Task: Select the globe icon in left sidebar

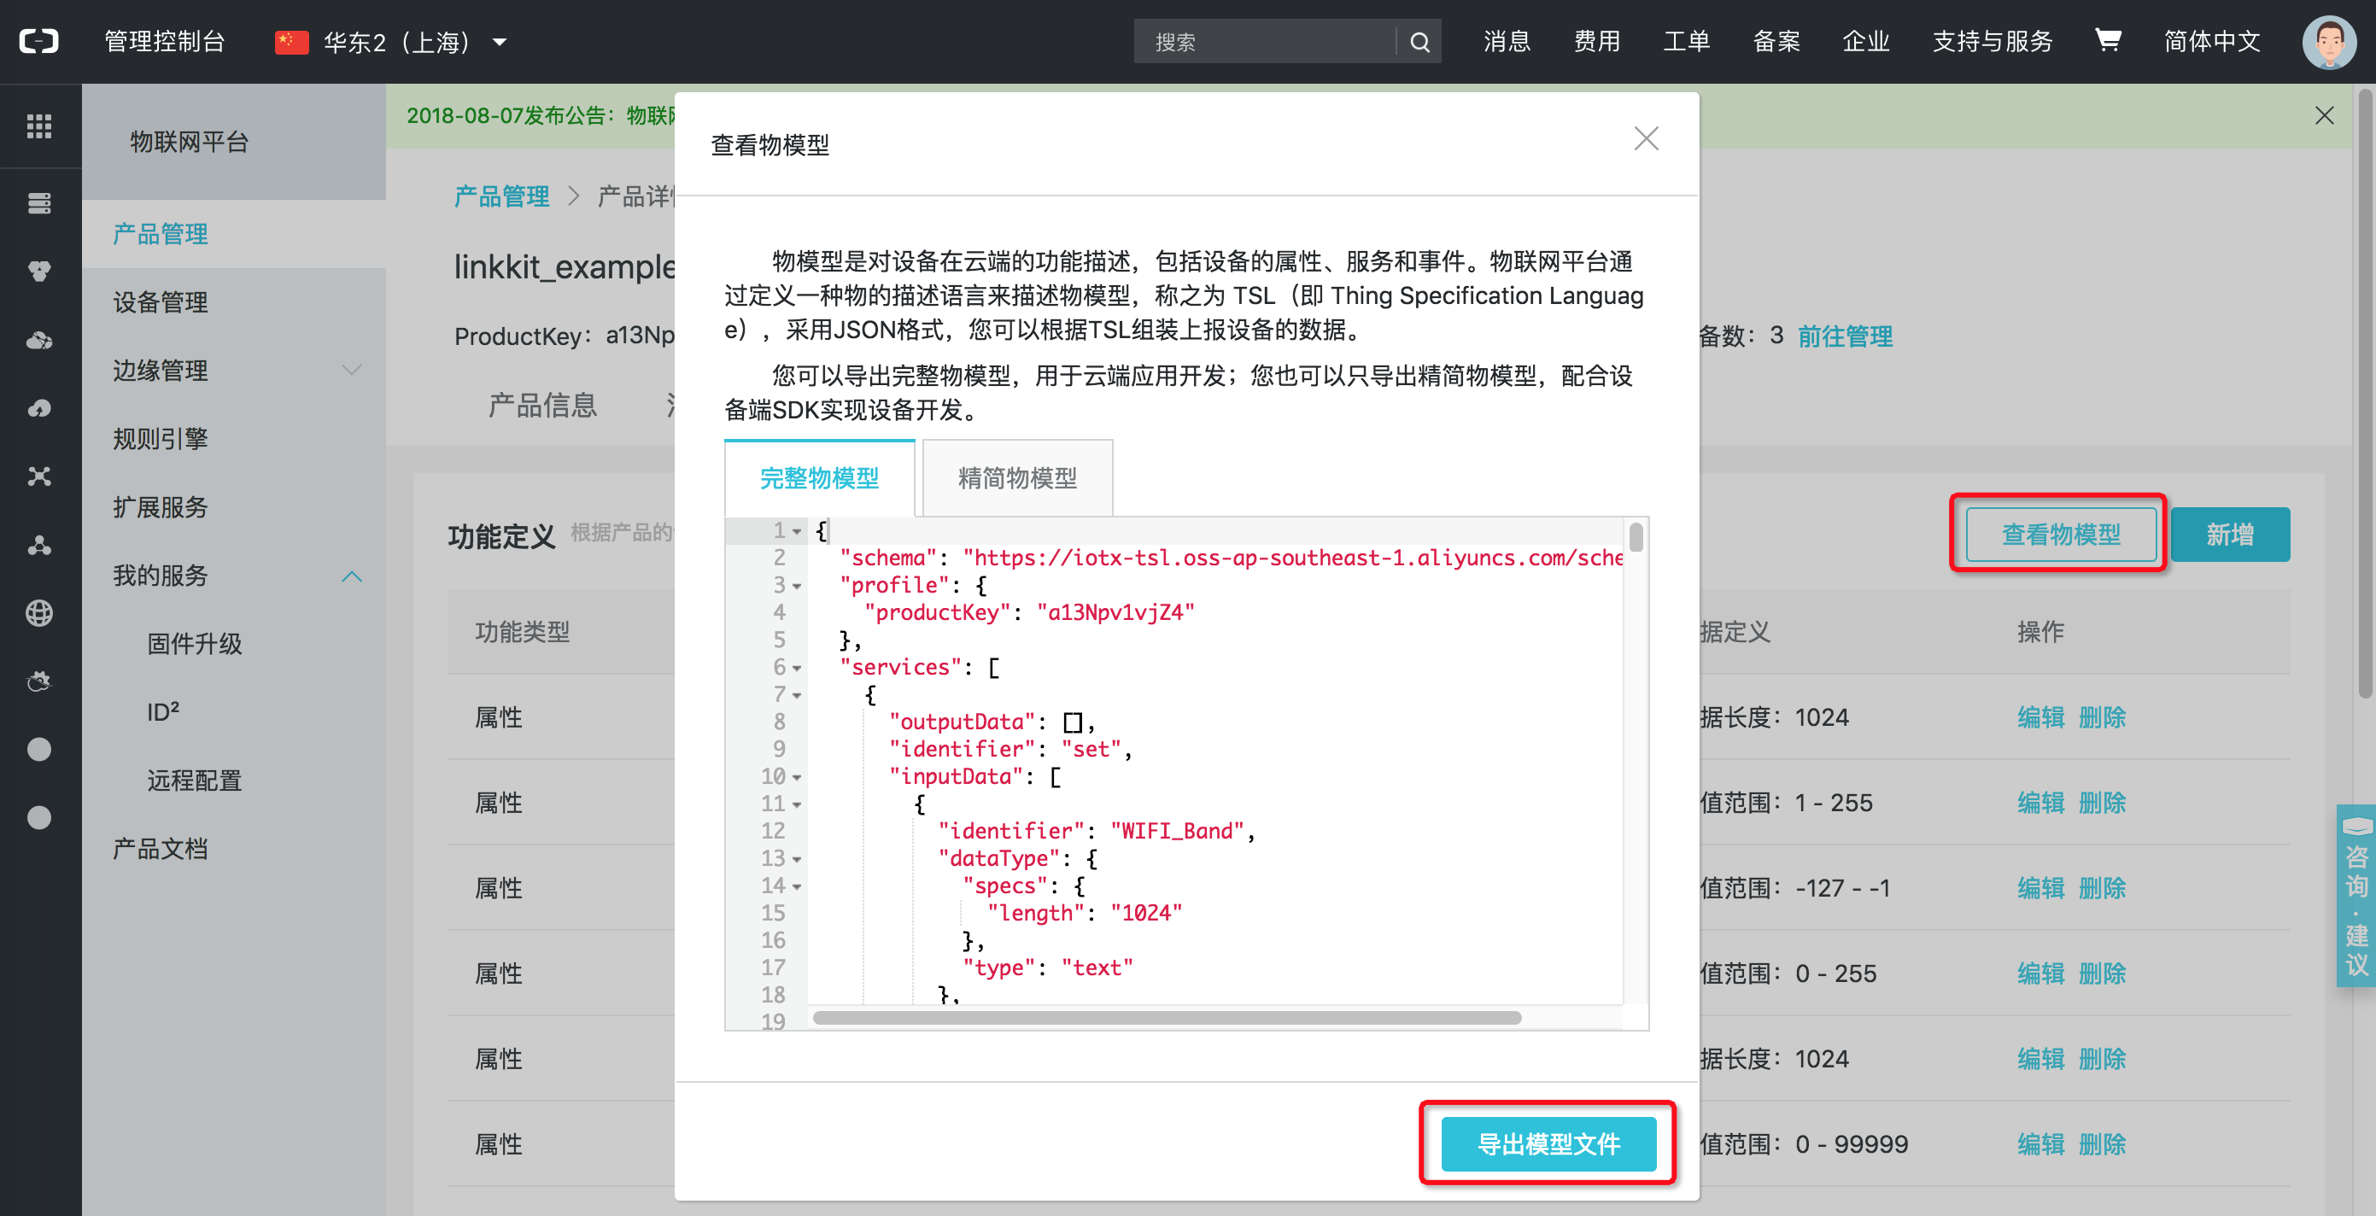Action: (x=41, y=612)
